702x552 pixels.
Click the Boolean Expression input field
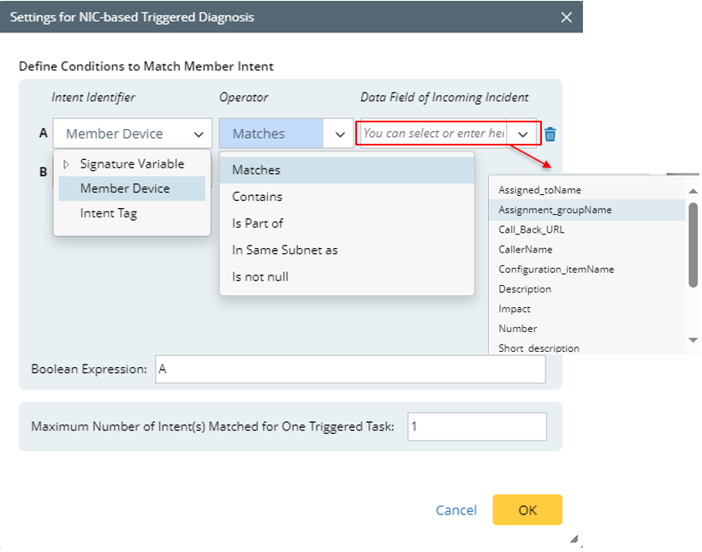click(x=349, y=370)
